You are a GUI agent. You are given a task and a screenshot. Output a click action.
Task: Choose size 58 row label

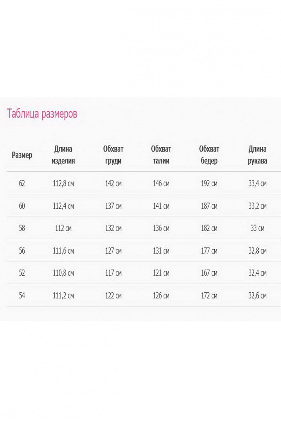22,228
